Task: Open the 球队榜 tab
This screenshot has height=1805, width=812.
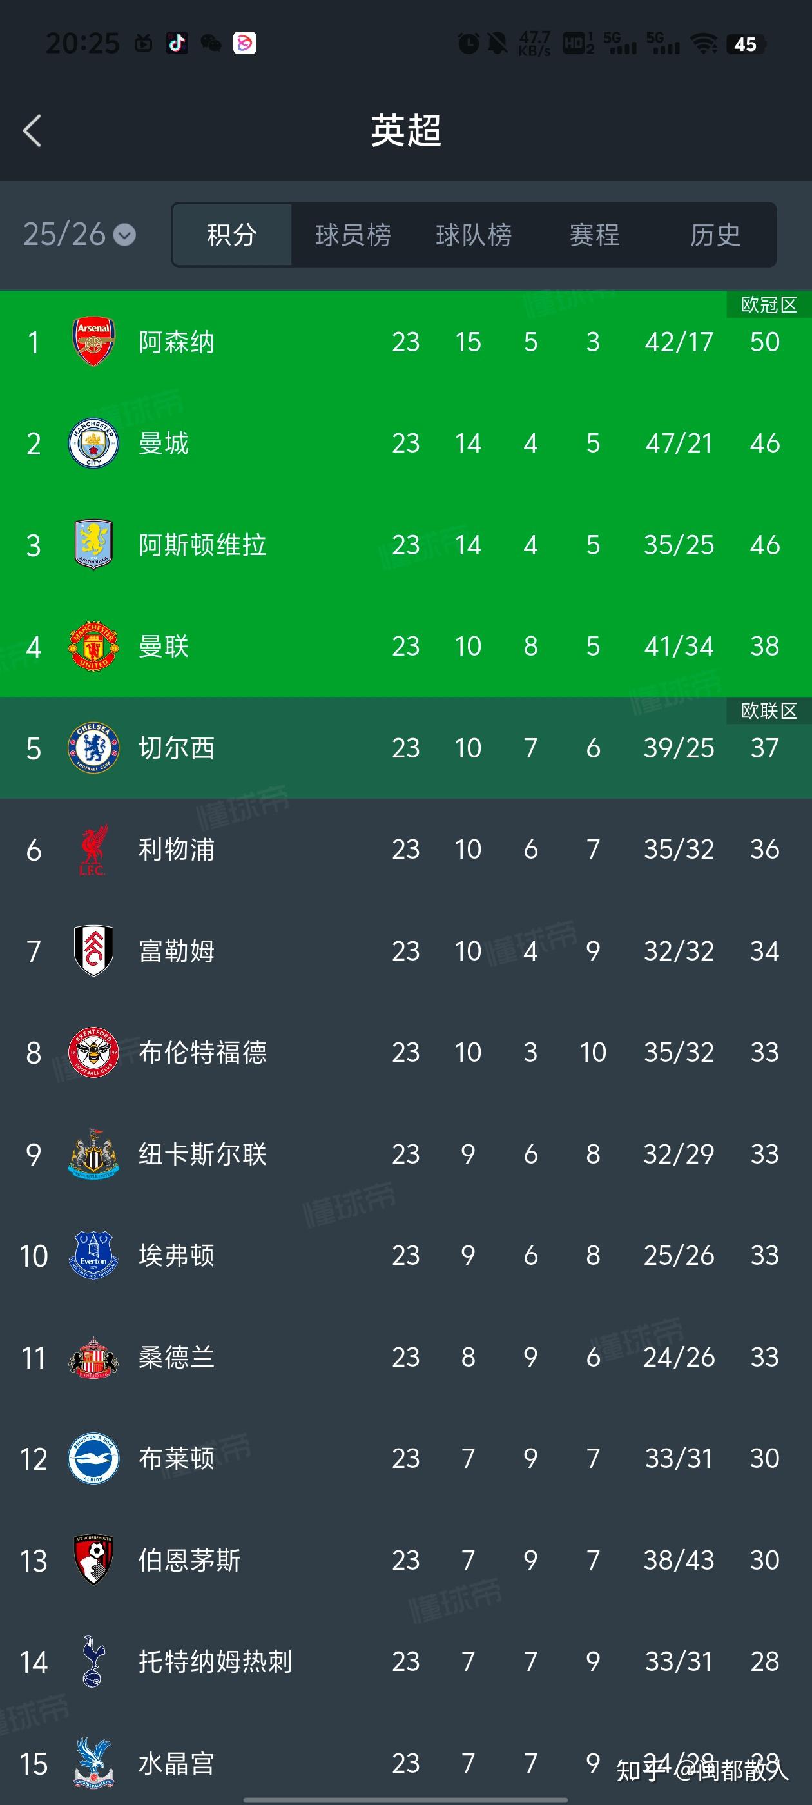Action: click(x=474, y=235)
